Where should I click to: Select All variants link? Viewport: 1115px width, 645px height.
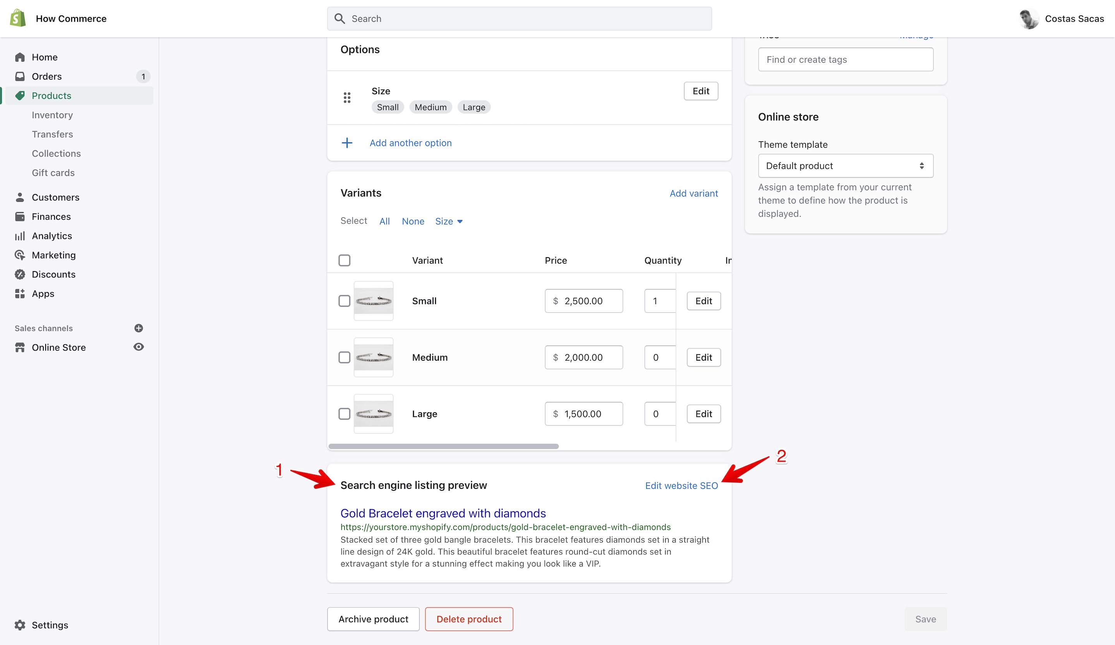click(x=384, y=221)
